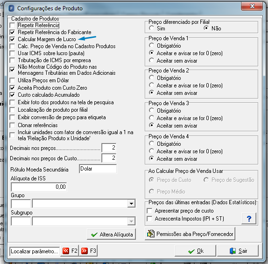Enable Repetir Referência checkbox
The image size is (268, 264).
12,25
